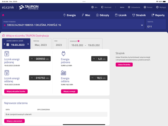Click the TAURON Dystrybucja logo

(x=29, y=7)
